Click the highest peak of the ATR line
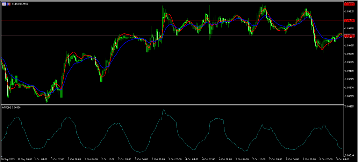 (x=163, y=110)
